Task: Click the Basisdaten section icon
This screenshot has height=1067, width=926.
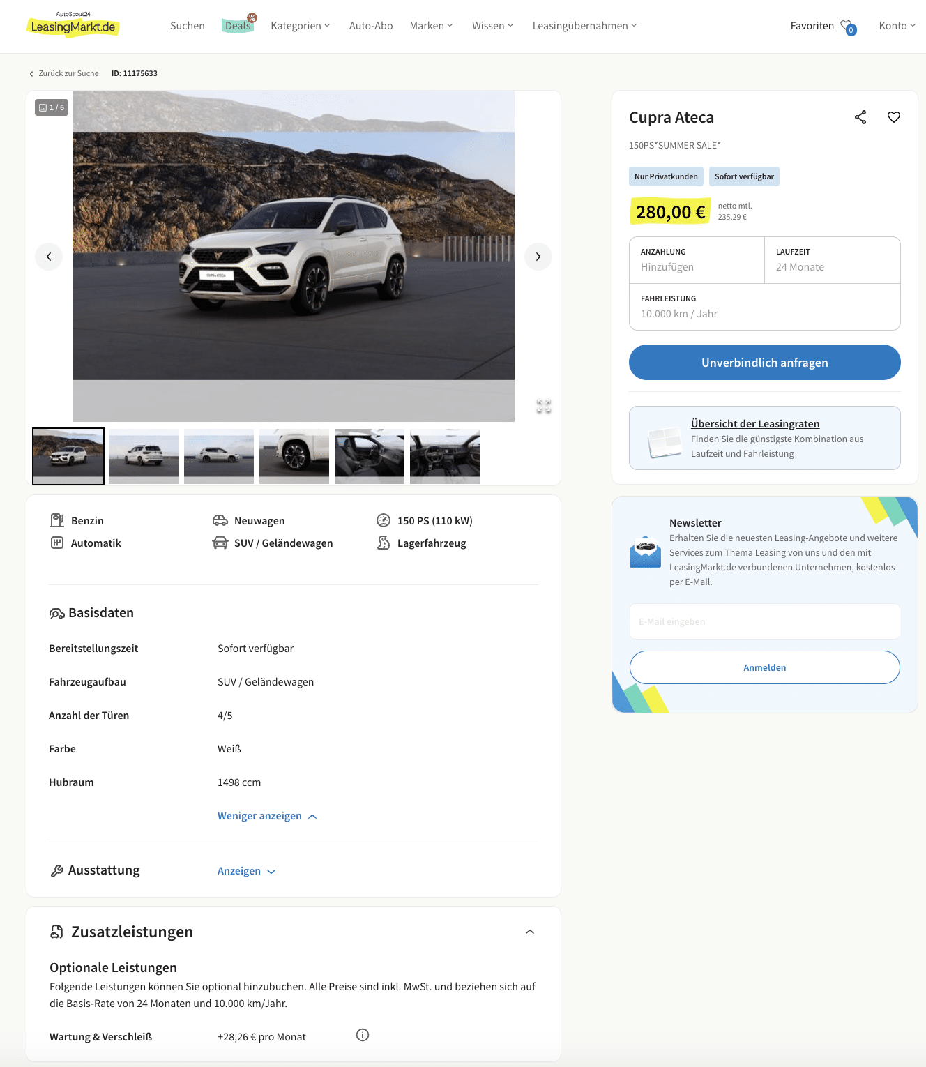Action: (57, 613)
